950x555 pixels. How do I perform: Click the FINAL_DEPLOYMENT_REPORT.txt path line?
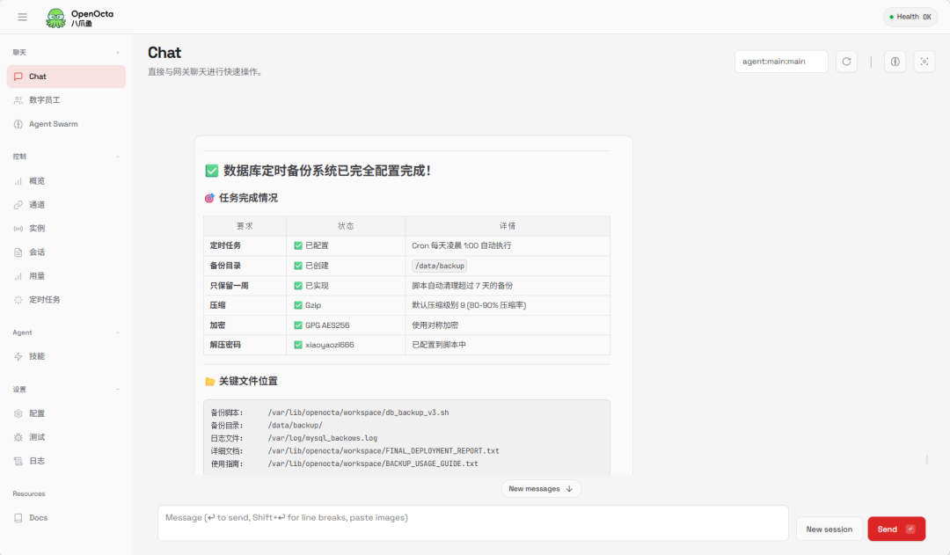tap(384, 451)
